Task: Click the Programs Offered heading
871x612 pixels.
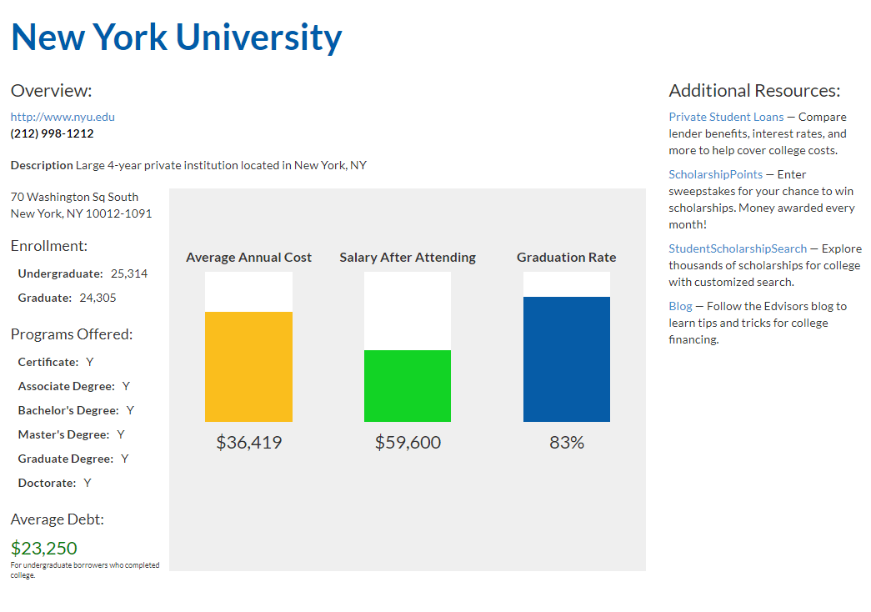Action: coord(72,334)
